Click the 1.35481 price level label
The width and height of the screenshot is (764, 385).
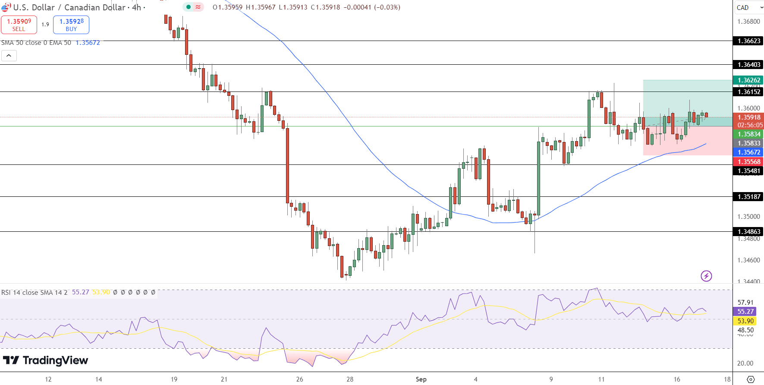tap(748, 171)
